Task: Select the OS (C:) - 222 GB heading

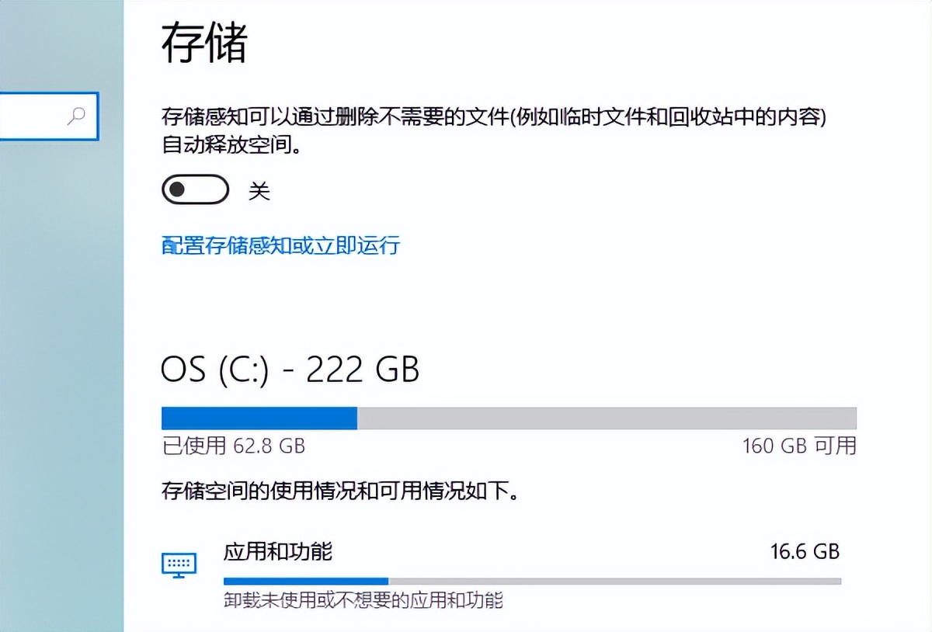Action: pos(290,370)
